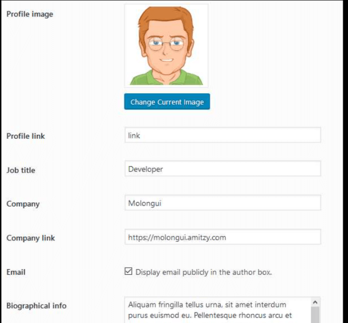The height and width of the screenshot is (323, 348).
Task: Click the Email label
Action: [16, 272]
